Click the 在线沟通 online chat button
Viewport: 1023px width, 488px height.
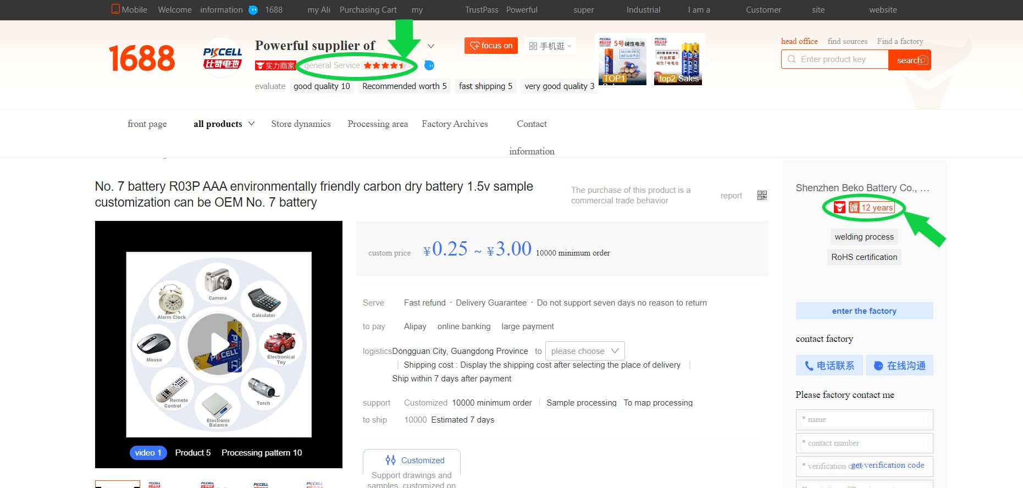(x=899, y=365)
